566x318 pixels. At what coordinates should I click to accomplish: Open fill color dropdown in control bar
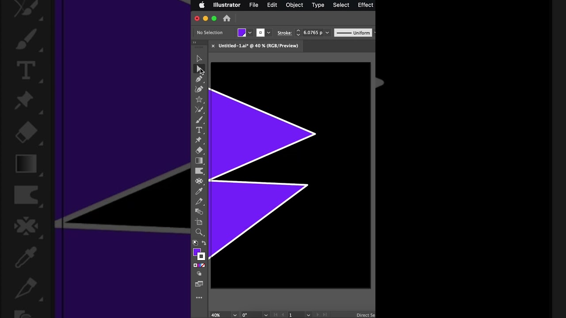pyautogui.click(x=250, y=33)
